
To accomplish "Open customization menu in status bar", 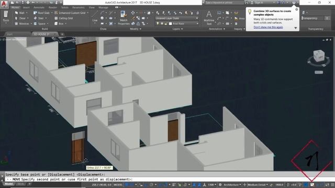I will [332, 184].
